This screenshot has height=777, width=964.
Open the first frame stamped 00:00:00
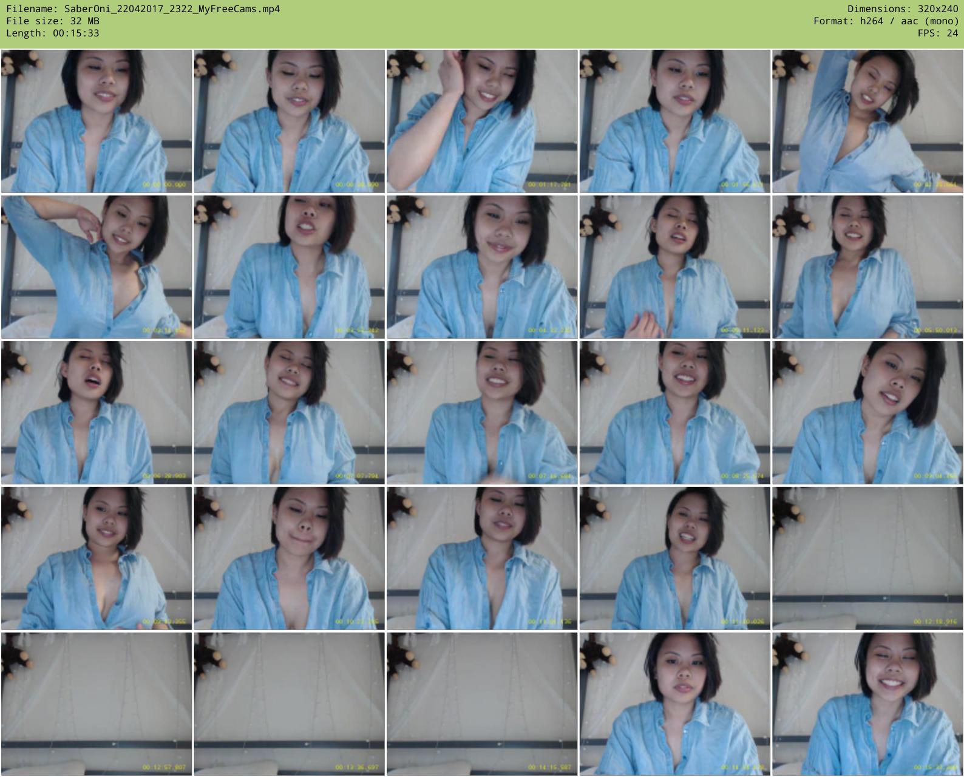coord(97,121)
